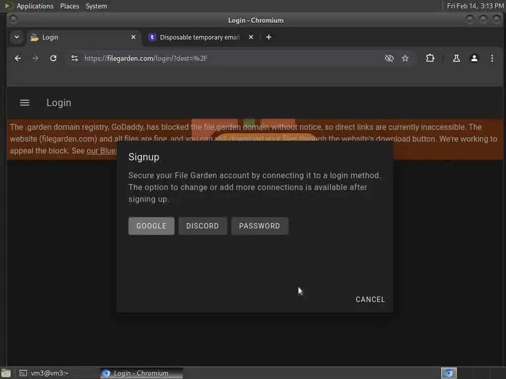Sign up with the GOOGLE button

click(151, 226)
